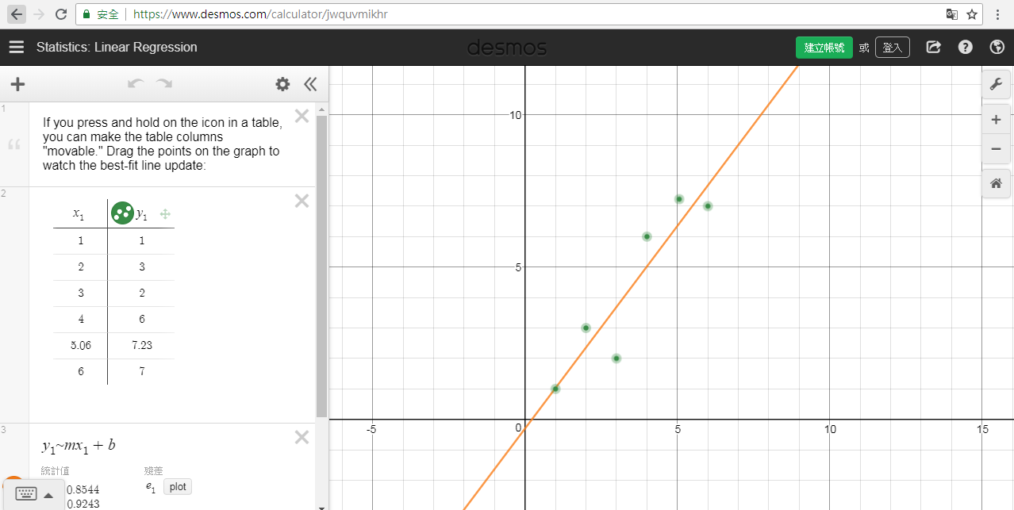Select the table cell with 5.06

pos(80,346)
